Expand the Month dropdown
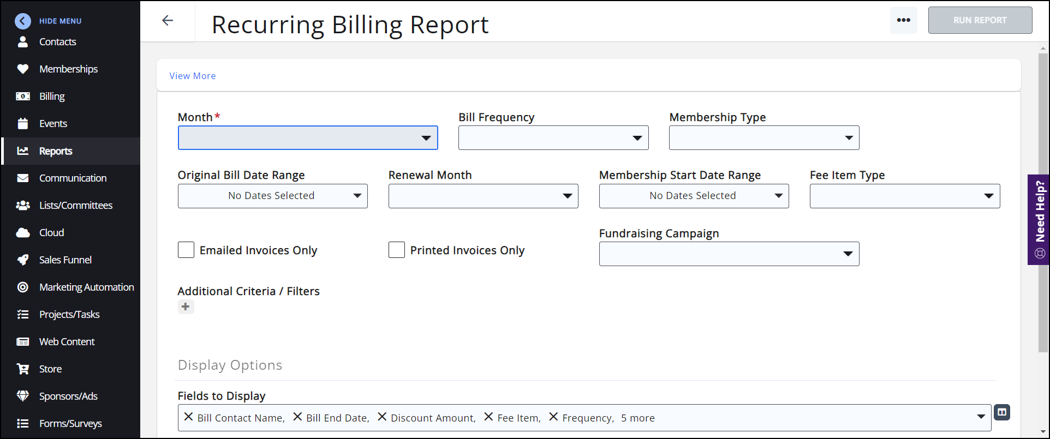 tap(308, 138)
